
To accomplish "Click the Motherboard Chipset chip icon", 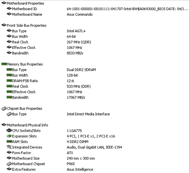I will (9, 164).
